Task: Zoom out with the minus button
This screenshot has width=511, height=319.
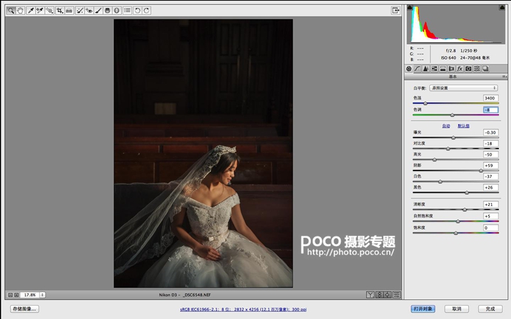Action: pyautogui.click(x=10, y=295)
